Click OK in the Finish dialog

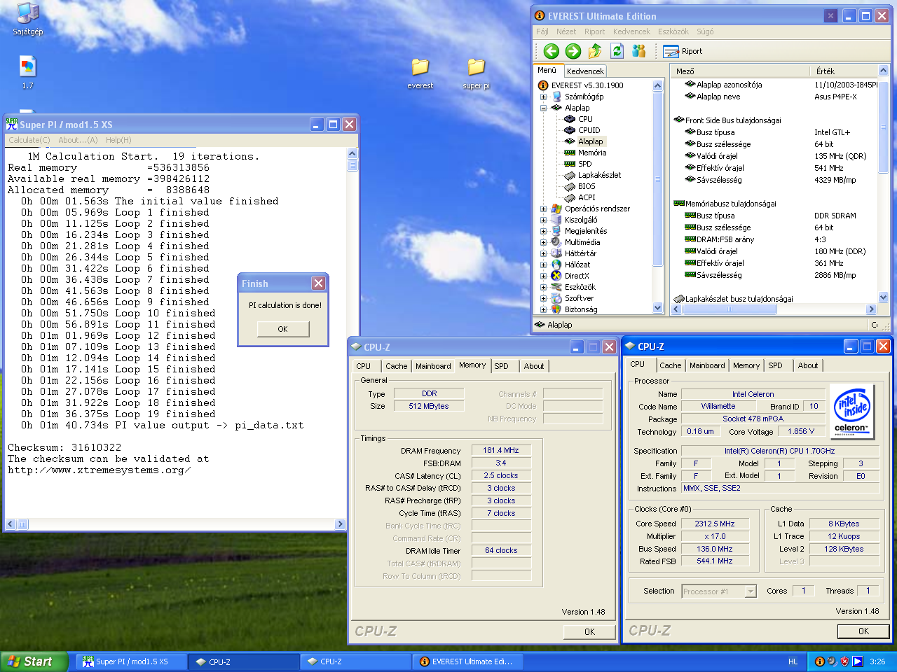(x=282, y=329)
